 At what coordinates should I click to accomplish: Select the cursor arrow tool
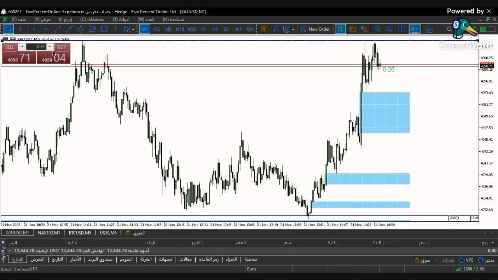pyautogui.click(x=8, y=29)
